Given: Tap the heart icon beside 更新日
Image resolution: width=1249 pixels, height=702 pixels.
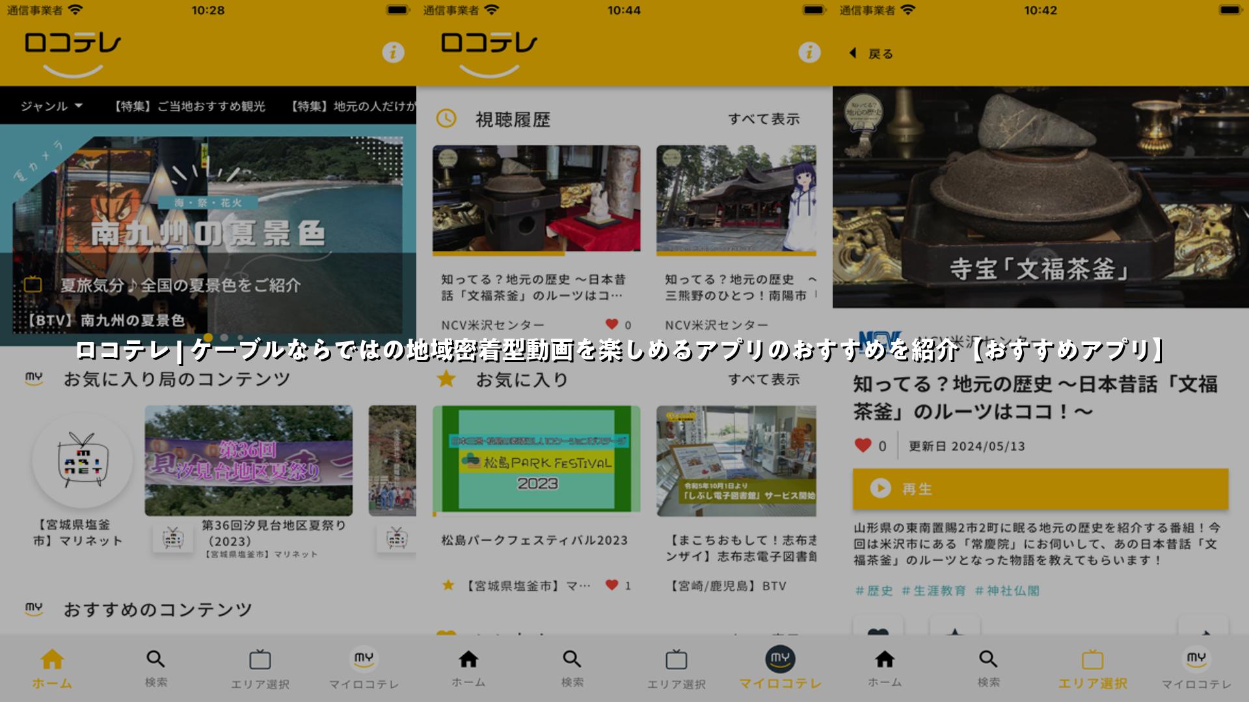Looking at the screenshot, I should click(863, 445).
